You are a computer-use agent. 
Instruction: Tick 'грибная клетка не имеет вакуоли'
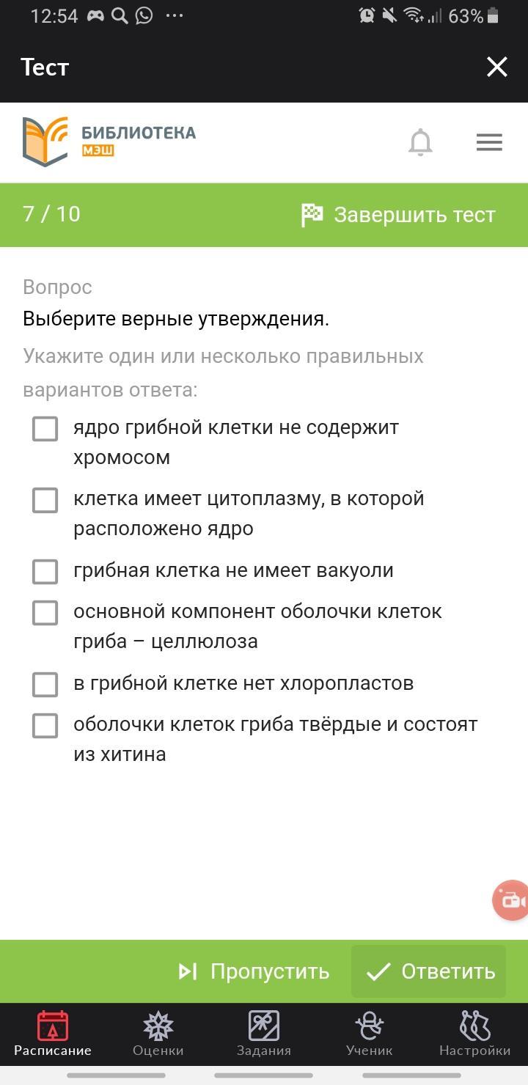point(45,571)
